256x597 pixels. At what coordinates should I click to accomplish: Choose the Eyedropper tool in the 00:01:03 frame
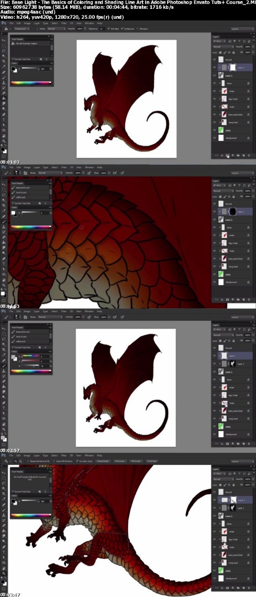4,66
